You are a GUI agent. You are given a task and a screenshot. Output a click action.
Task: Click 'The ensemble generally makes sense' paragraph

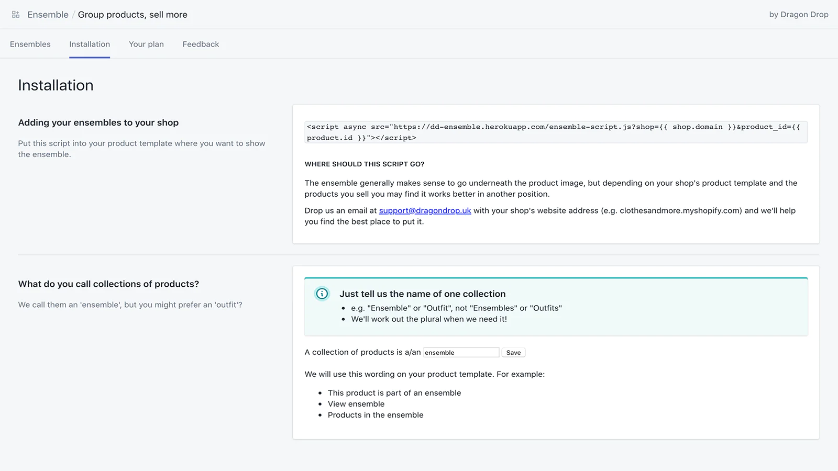[x=551, y=188]
